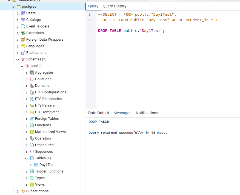Switch to the Data Output tab
Screen dimensions: 240x195
coord(99,113)
